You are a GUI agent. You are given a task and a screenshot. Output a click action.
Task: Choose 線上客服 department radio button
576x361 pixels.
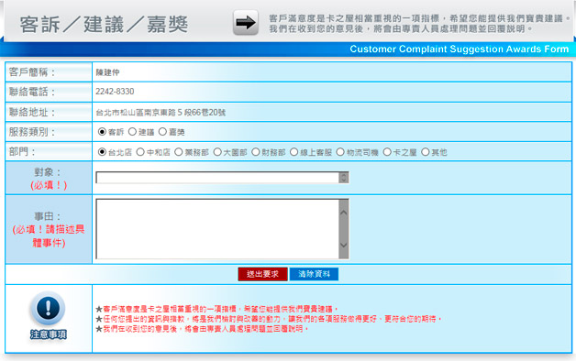[294, 152]
